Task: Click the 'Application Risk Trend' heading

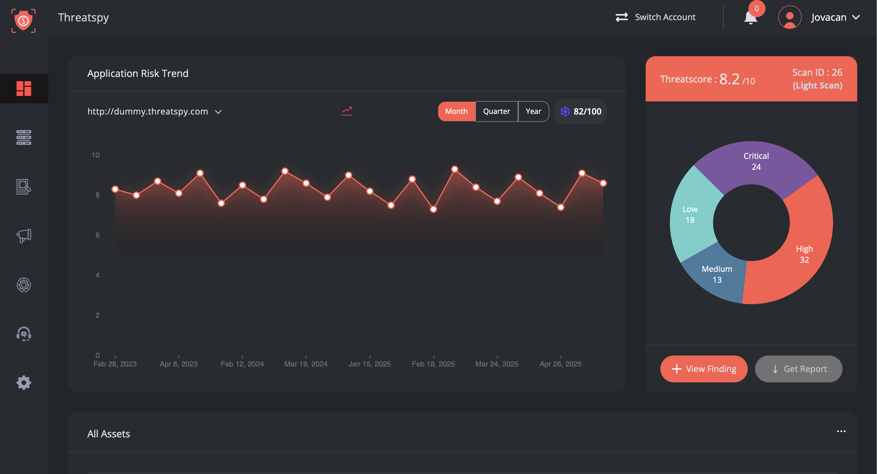Action: click(138, 73)
